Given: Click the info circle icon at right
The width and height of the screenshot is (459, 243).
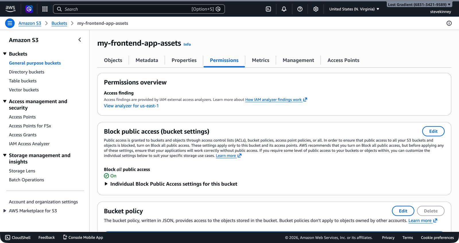Looking at the screenshot, I should 449,23.
